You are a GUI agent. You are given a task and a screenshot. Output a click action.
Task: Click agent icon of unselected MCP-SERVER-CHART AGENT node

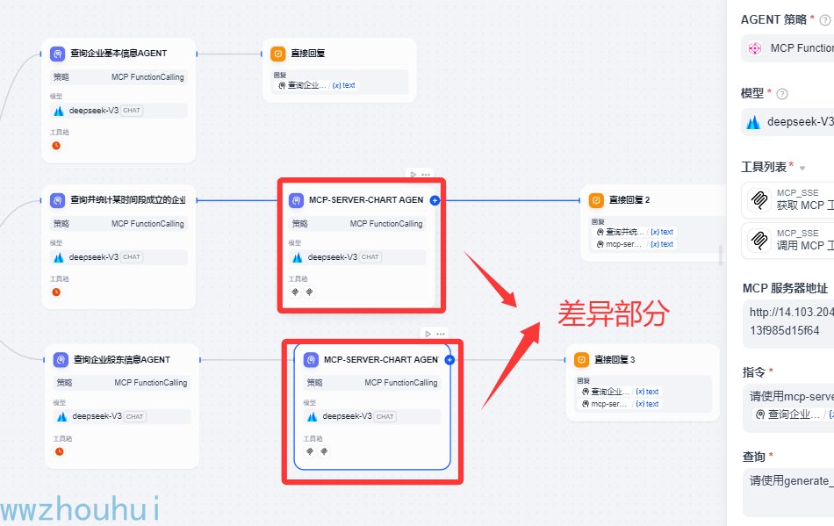tap(296, 200)
